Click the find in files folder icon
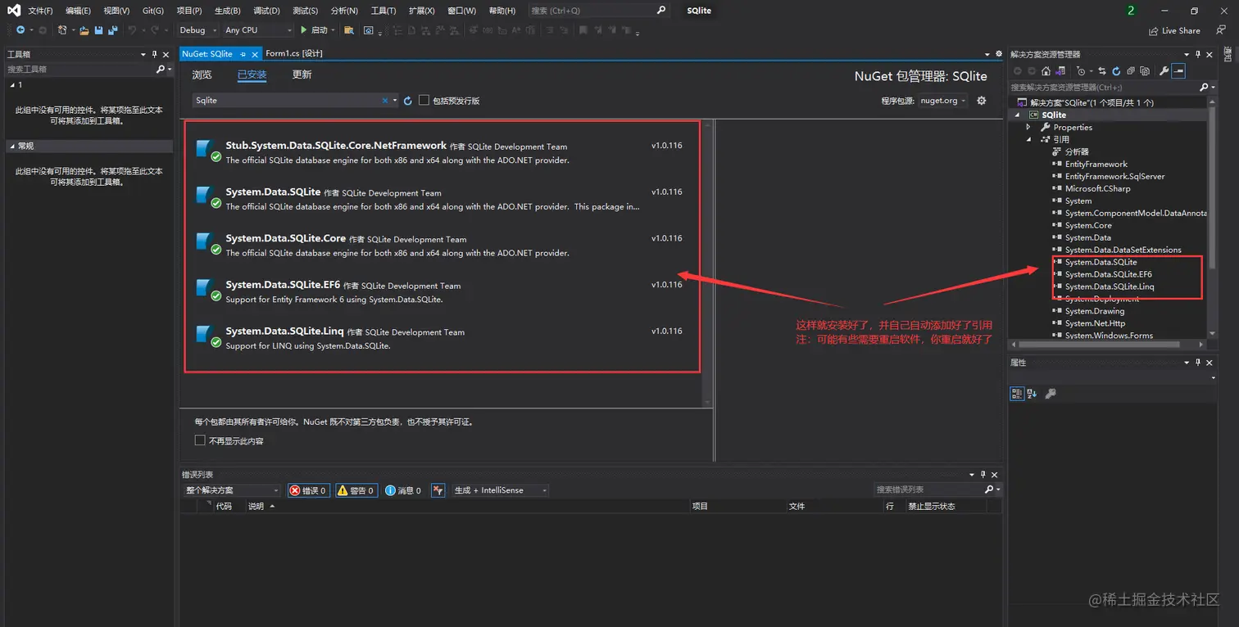This screenshot has width=1239, height=627. click(349, 30)
